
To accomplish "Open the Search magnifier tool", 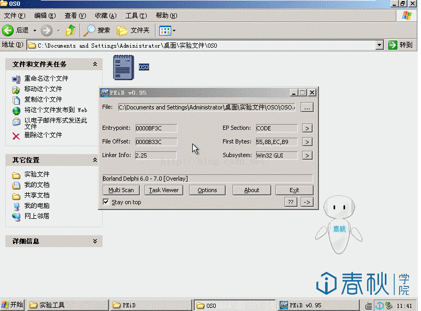I will pyautogui.click(x=90, y=30).
